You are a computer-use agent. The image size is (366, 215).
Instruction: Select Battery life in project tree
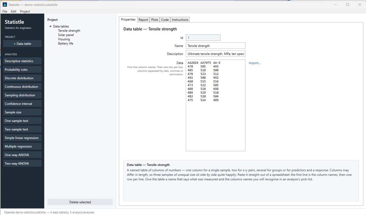pos(66,44)
